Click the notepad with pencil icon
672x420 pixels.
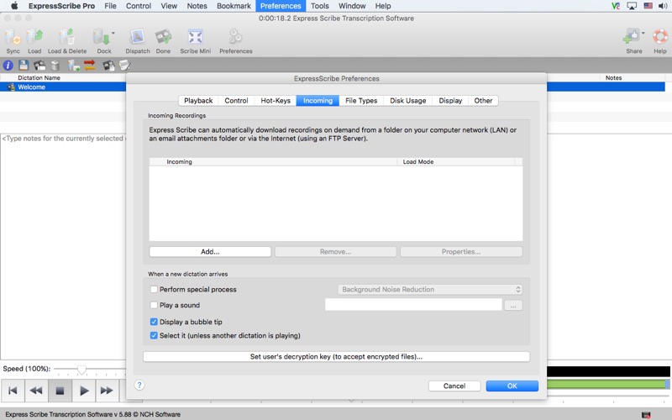click(124, 66)
